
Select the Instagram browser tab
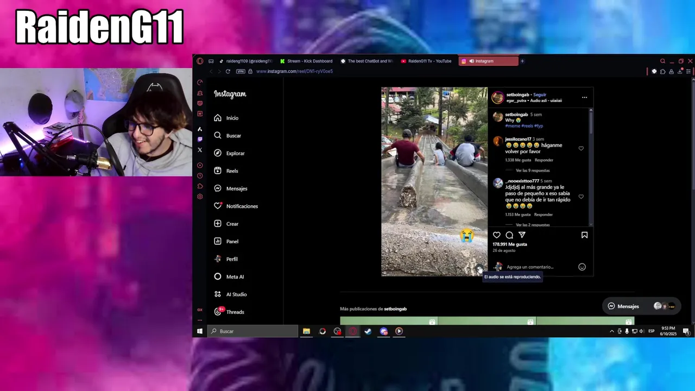(x=489, y=61)
